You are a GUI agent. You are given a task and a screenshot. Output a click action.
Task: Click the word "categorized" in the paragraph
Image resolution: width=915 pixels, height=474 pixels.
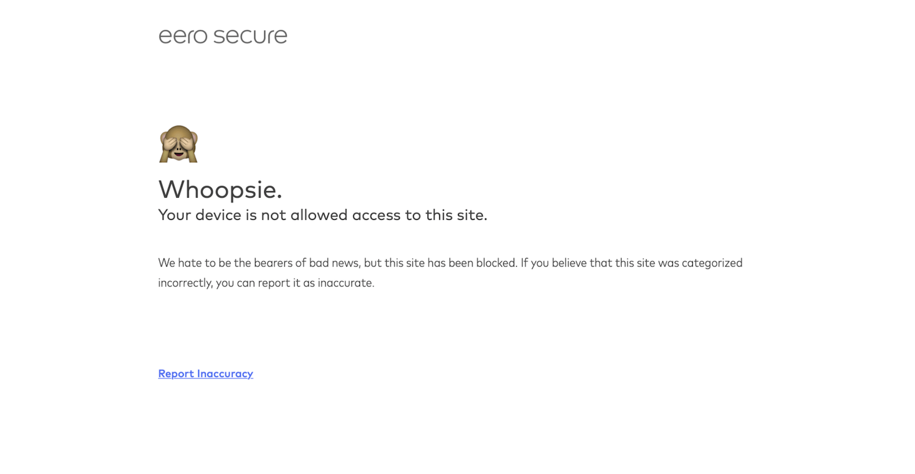(712, 263)
